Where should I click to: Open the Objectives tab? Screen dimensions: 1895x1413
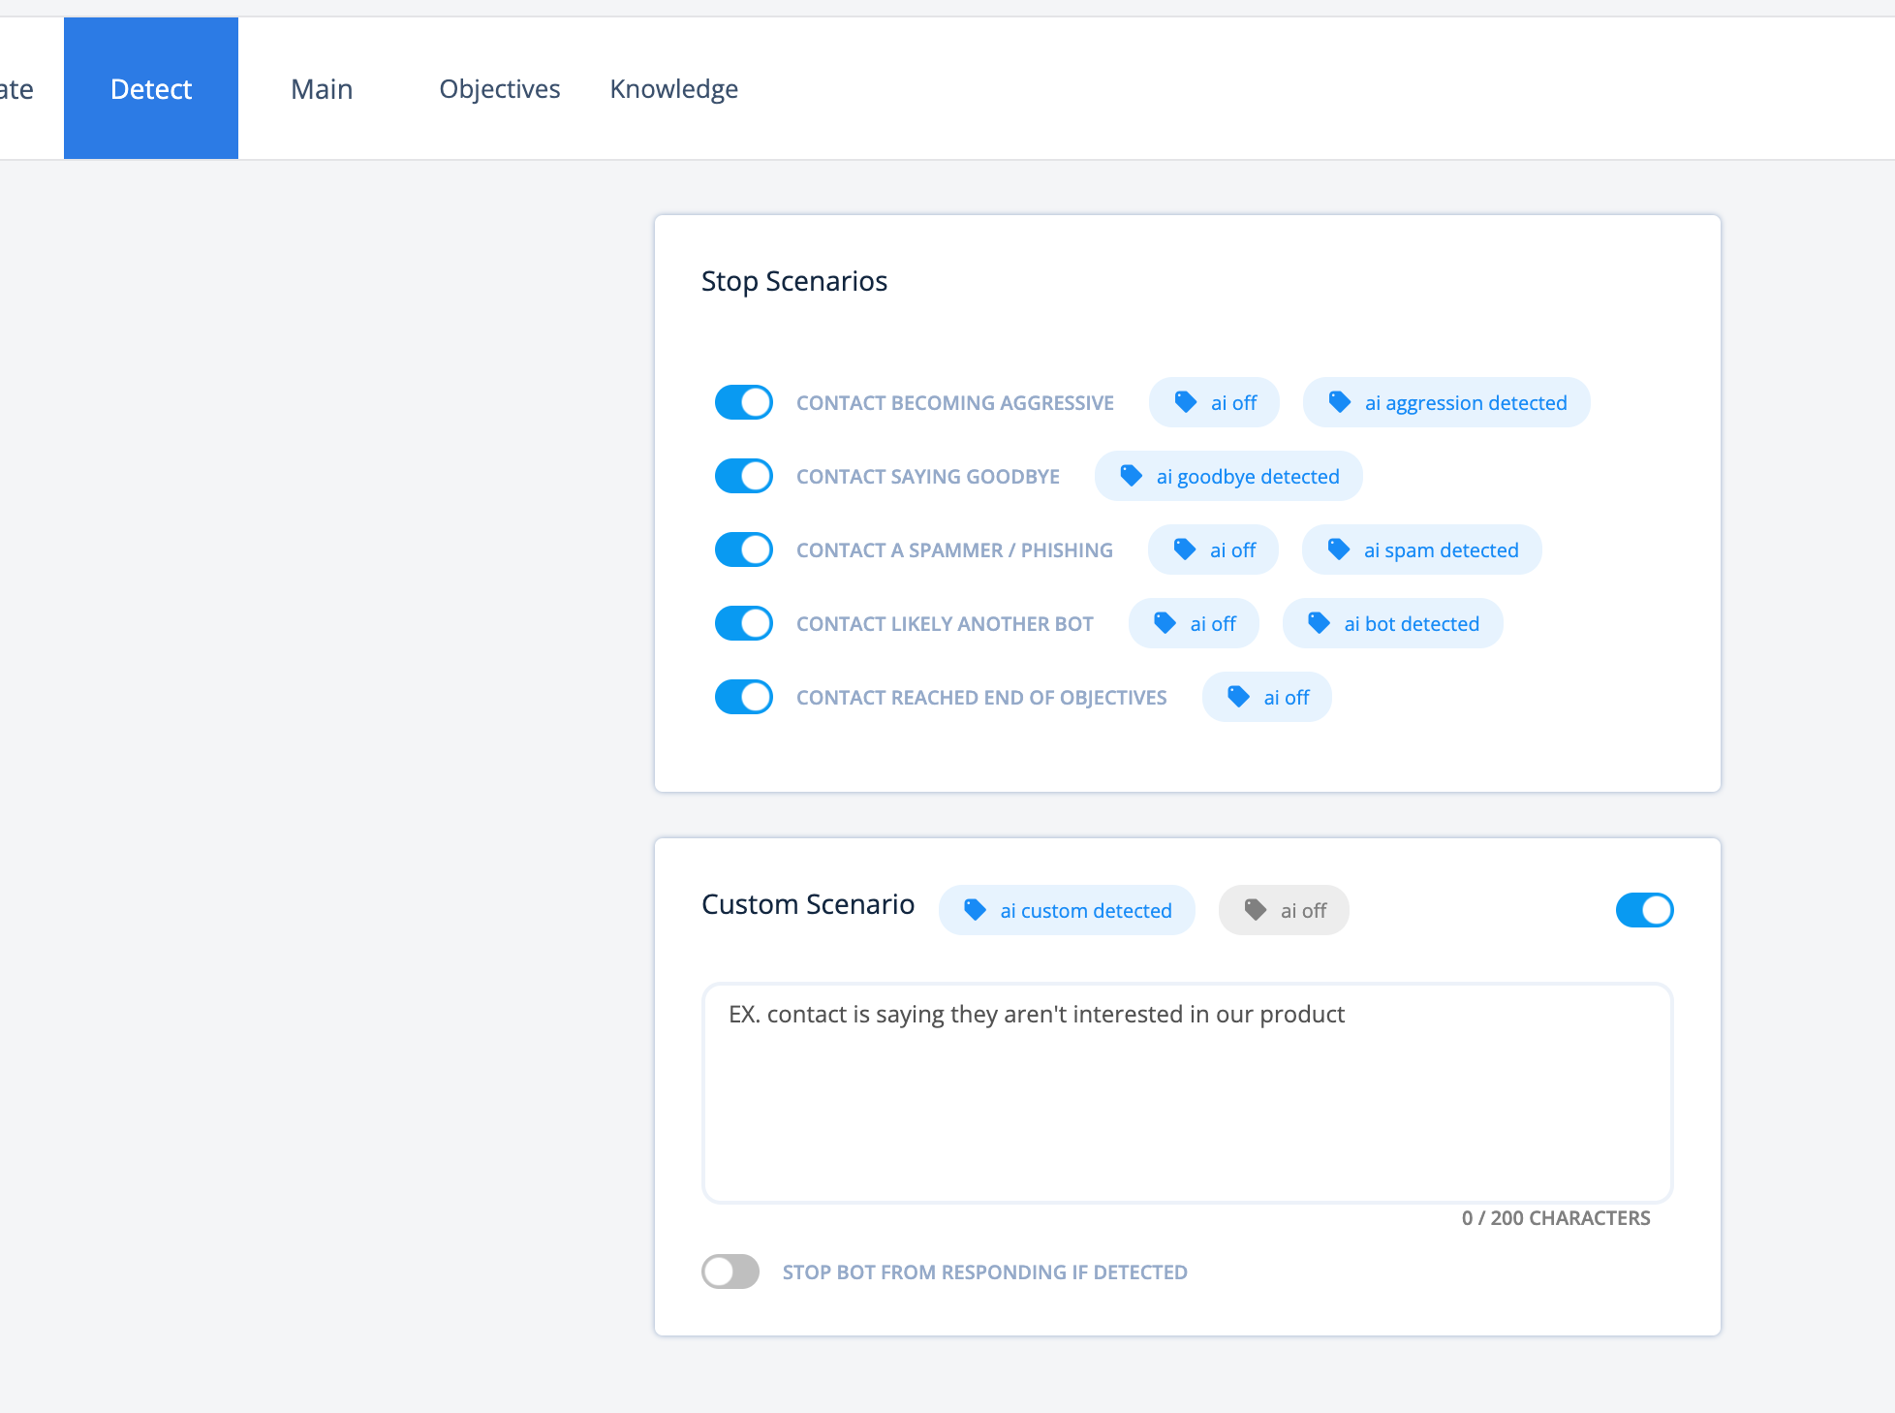click(500, 89)
